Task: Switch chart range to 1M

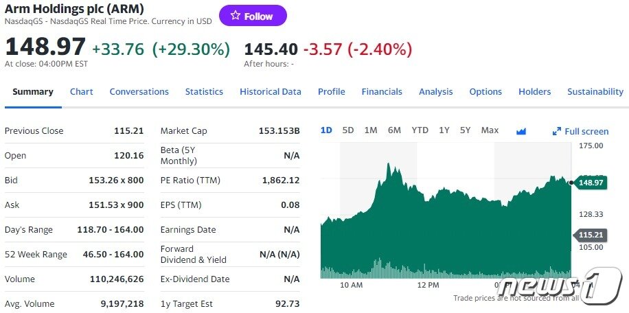Action: pyautogui.click(x=371, y=130)
